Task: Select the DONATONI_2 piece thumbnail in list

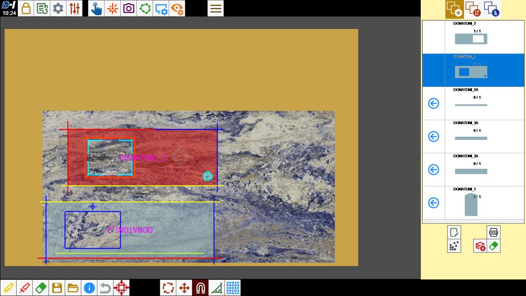Action: (471, 39)
